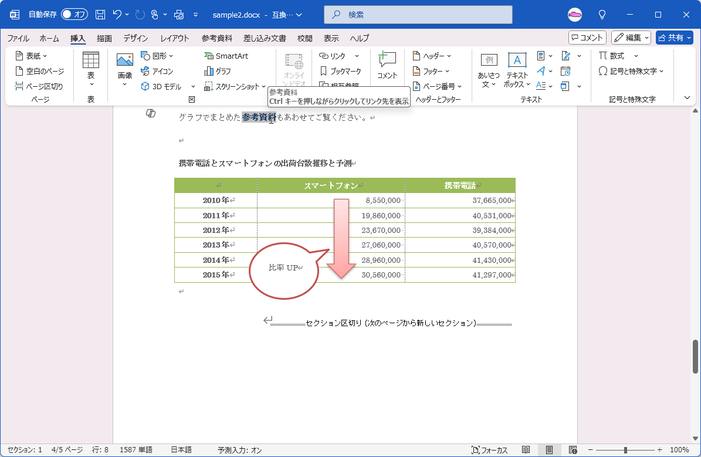Screen dimensions: 701x457
Task: Click the vertical scrollbar thumb
Action: pyautogui.click(x=695, y=356)
